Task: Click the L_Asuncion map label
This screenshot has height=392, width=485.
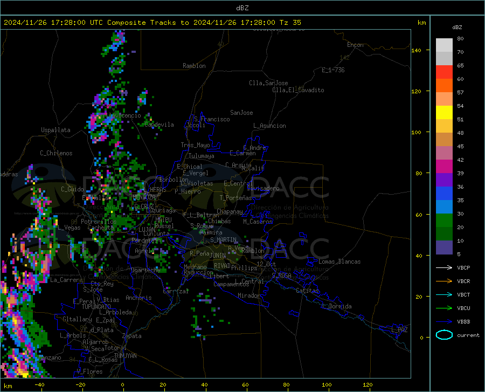Action: pos(269,126)
